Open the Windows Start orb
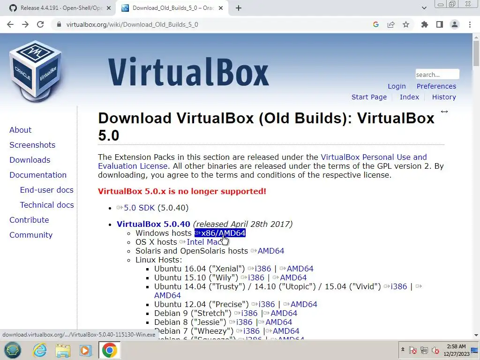Screen dimensions: 480x360 (x=13, y=350)
